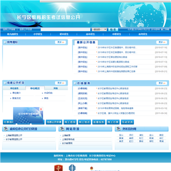The image size is (171, 171).
Task: Click the blue building logo in footer
Action: pos(72,168)
